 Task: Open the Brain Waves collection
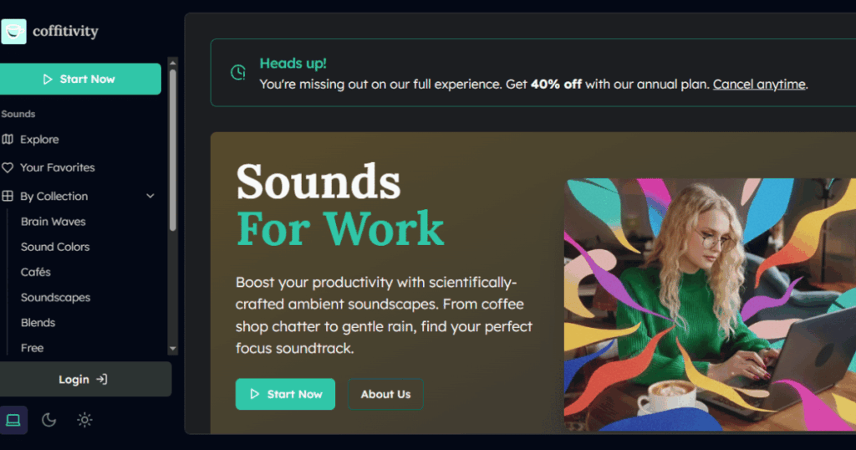click(x=53, y=222)
